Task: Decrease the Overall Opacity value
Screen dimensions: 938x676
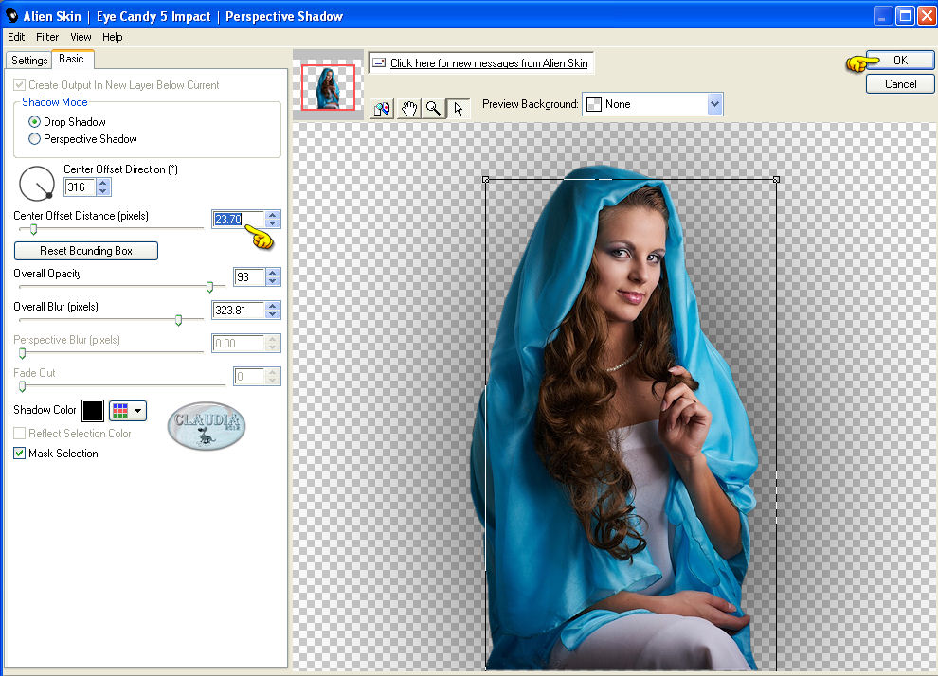Action: (x=273, y=281)
